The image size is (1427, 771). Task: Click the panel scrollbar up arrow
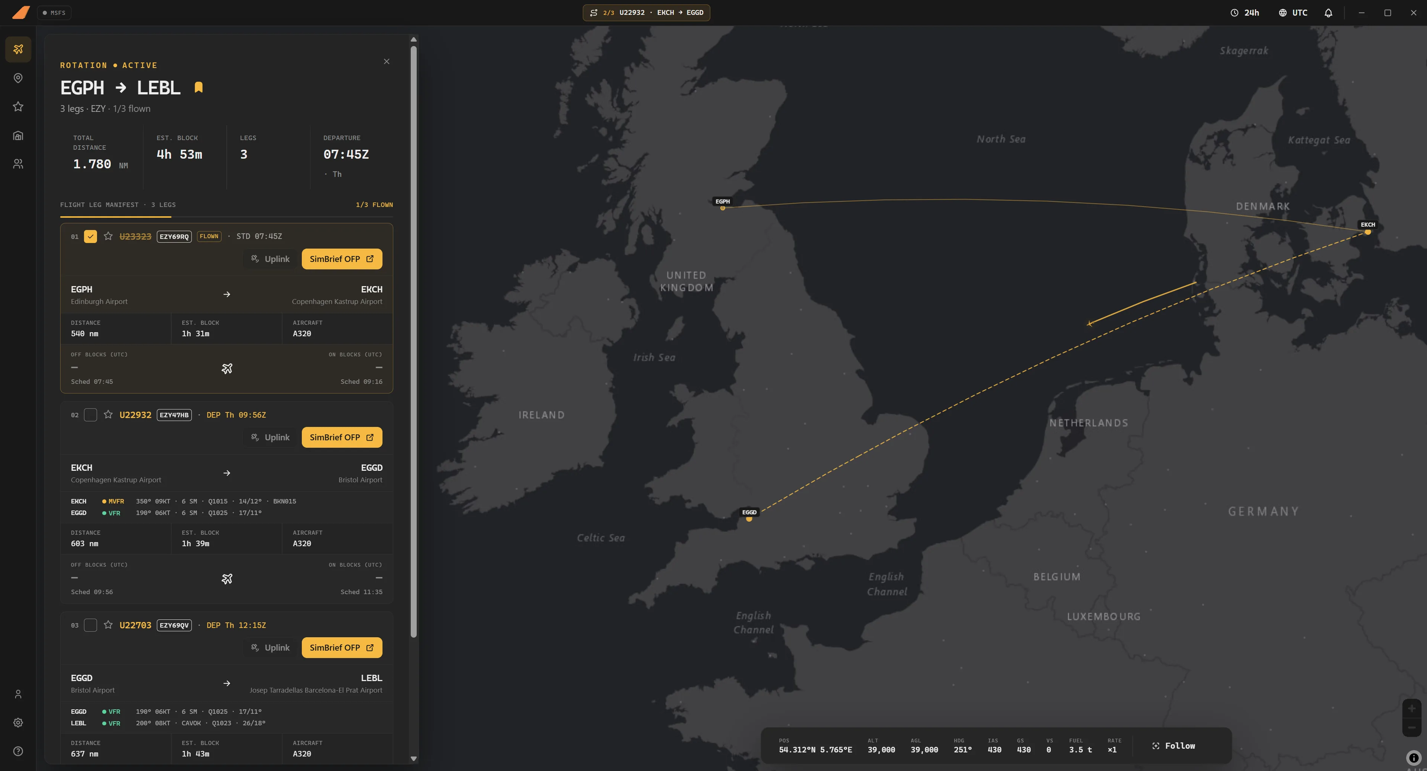pos(413,39)
